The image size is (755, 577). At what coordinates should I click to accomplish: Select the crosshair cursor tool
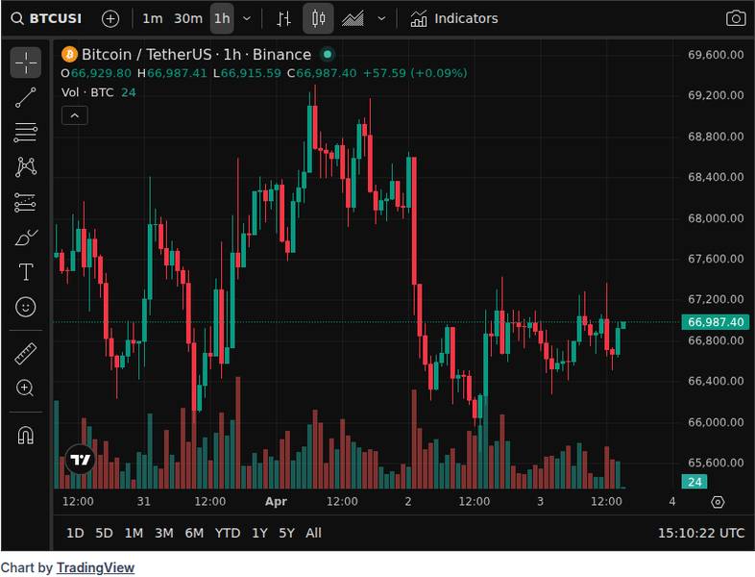[x=26, y=63]
